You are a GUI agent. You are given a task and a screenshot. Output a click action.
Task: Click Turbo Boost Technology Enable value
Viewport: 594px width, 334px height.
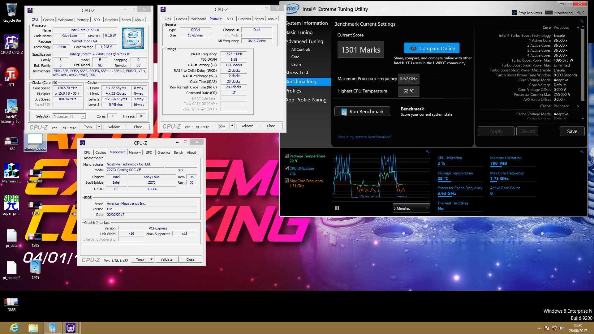point(559,36)
